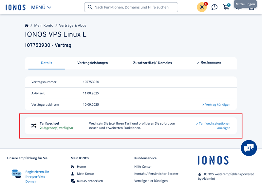Open Mein Konto breadcrumb link
262x183 pixels.
click(x=44, y=25)
